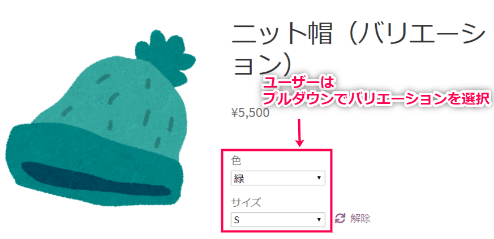Image resolution: width=494 pixels, height=239 pixels.
Task: Click the ¥5,500 price text
Action: pyautogui.click(x=250, y=113)
